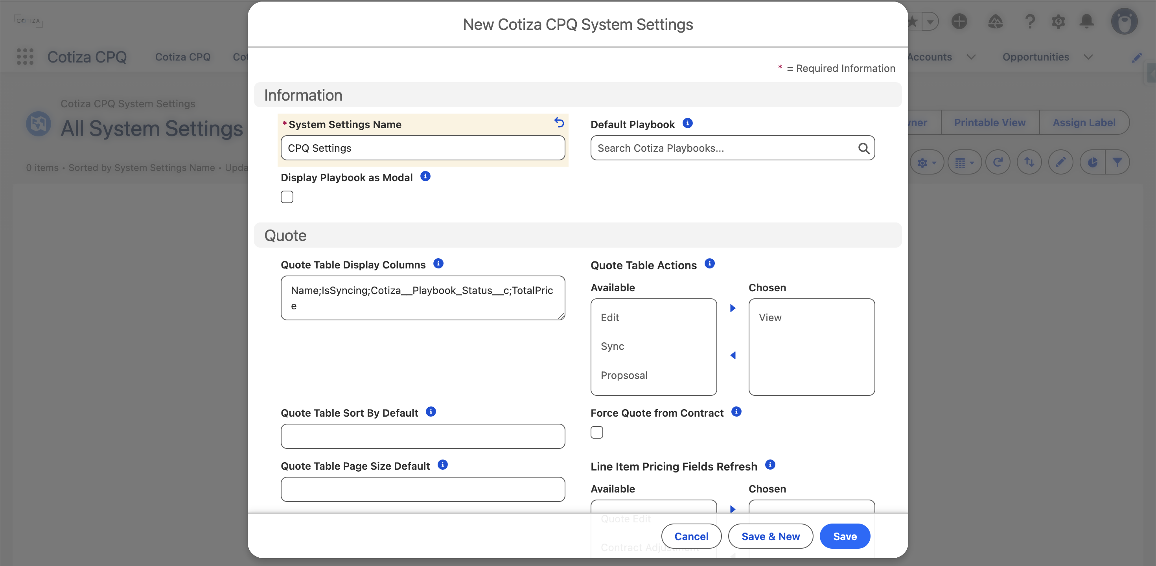Click the inline edit pencil on list view
Viewport: 1156px width, 566px height.
pos(1060,162)
